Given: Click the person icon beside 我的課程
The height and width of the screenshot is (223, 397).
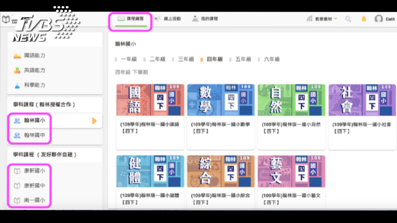Looking at the screenshot, I should 195,19.
